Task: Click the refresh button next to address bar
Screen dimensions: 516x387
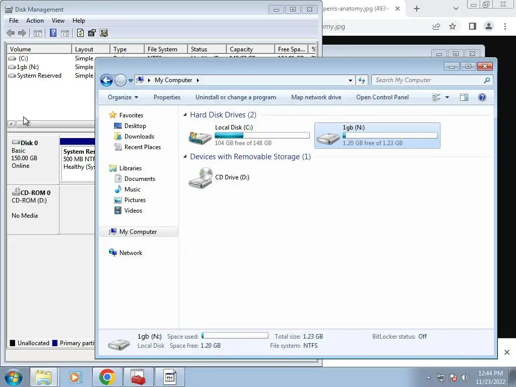Action: [x=362, y=80]
